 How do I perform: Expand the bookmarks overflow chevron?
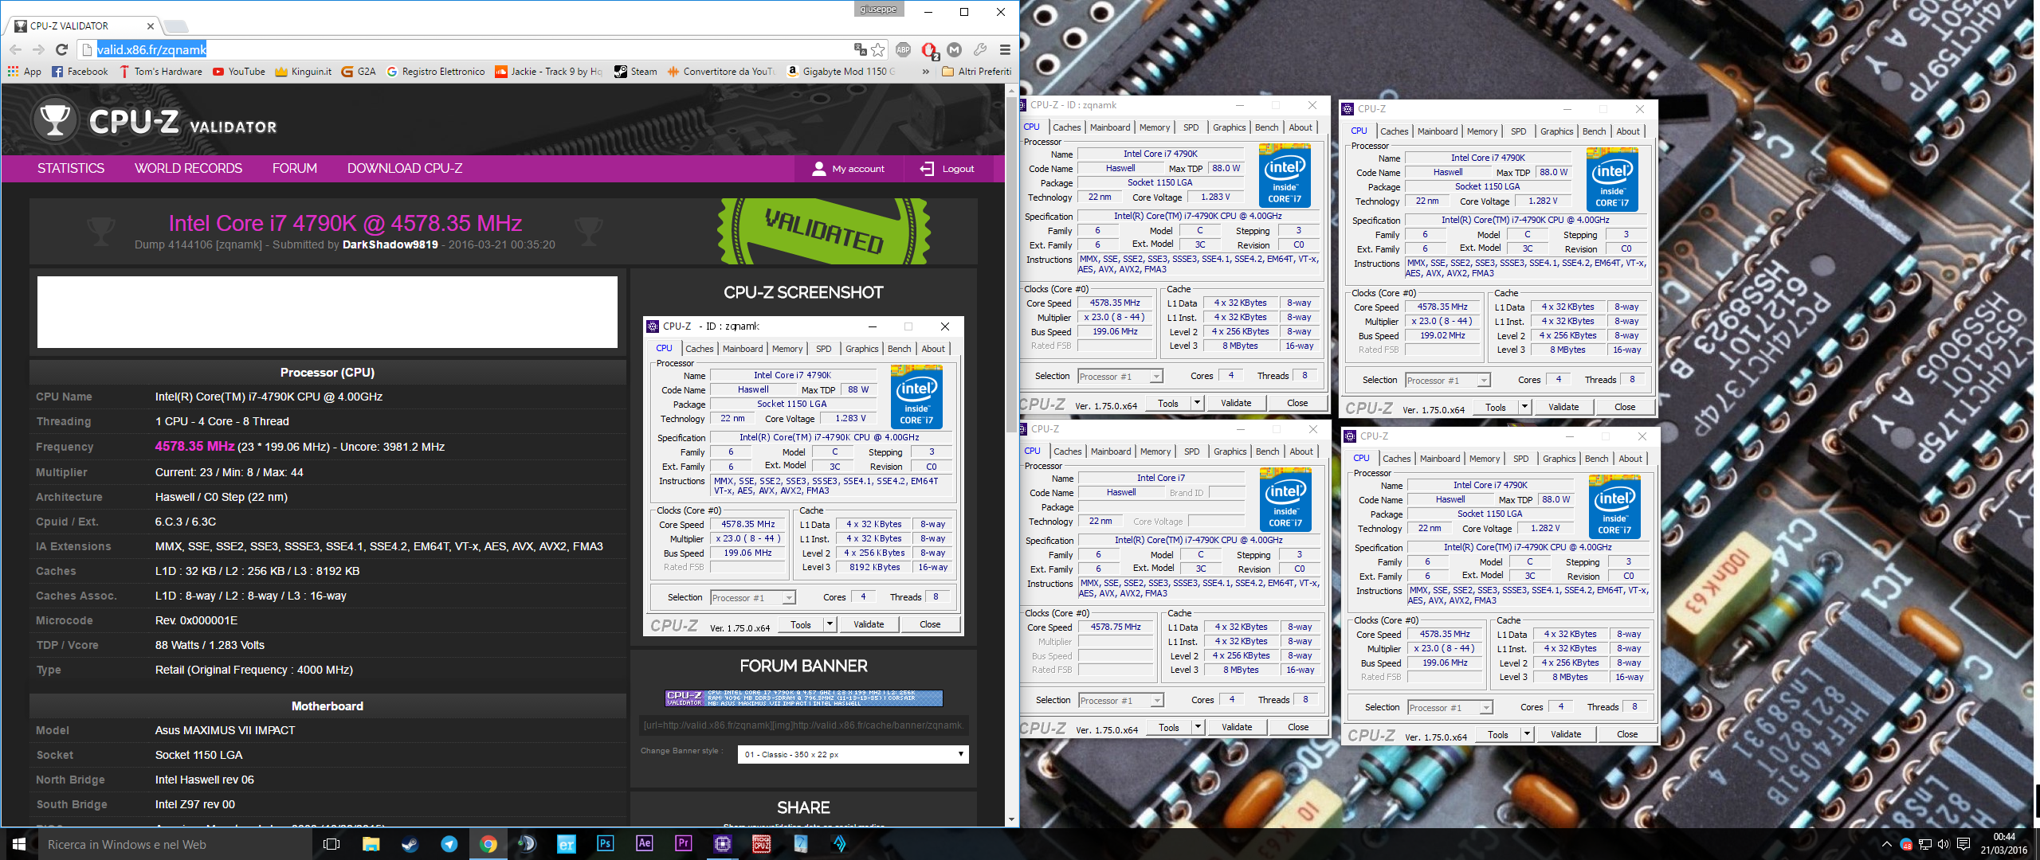(x=925, y=72)
